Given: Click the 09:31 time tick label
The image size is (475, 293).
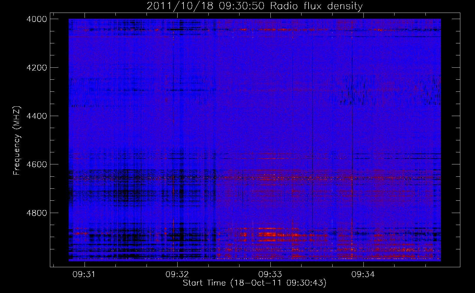Looking at the screenshot, I should click(85, 274).
